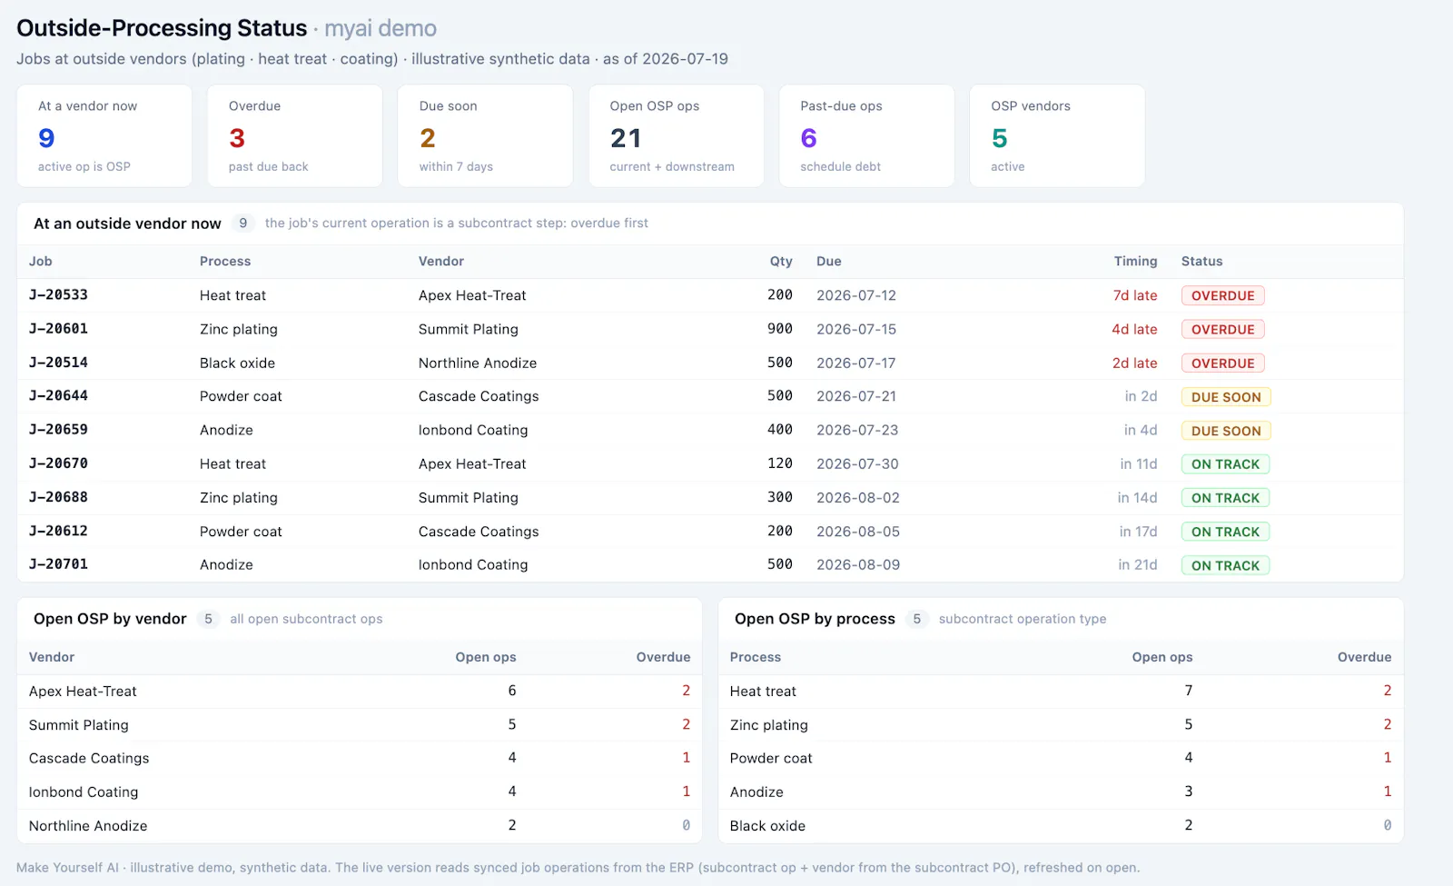Click quantity 120 for J-20670
The width and height of the screenshot is (1453, 886).
[780, 463]
